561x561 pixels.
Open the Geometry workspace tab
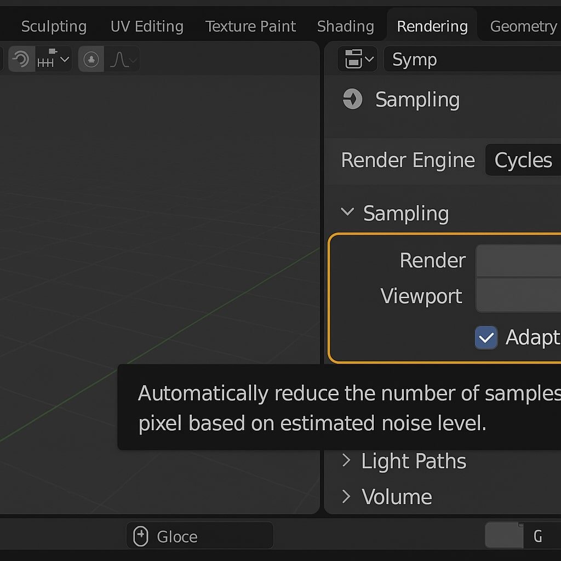pyautogui.click(x=523, y=26)
